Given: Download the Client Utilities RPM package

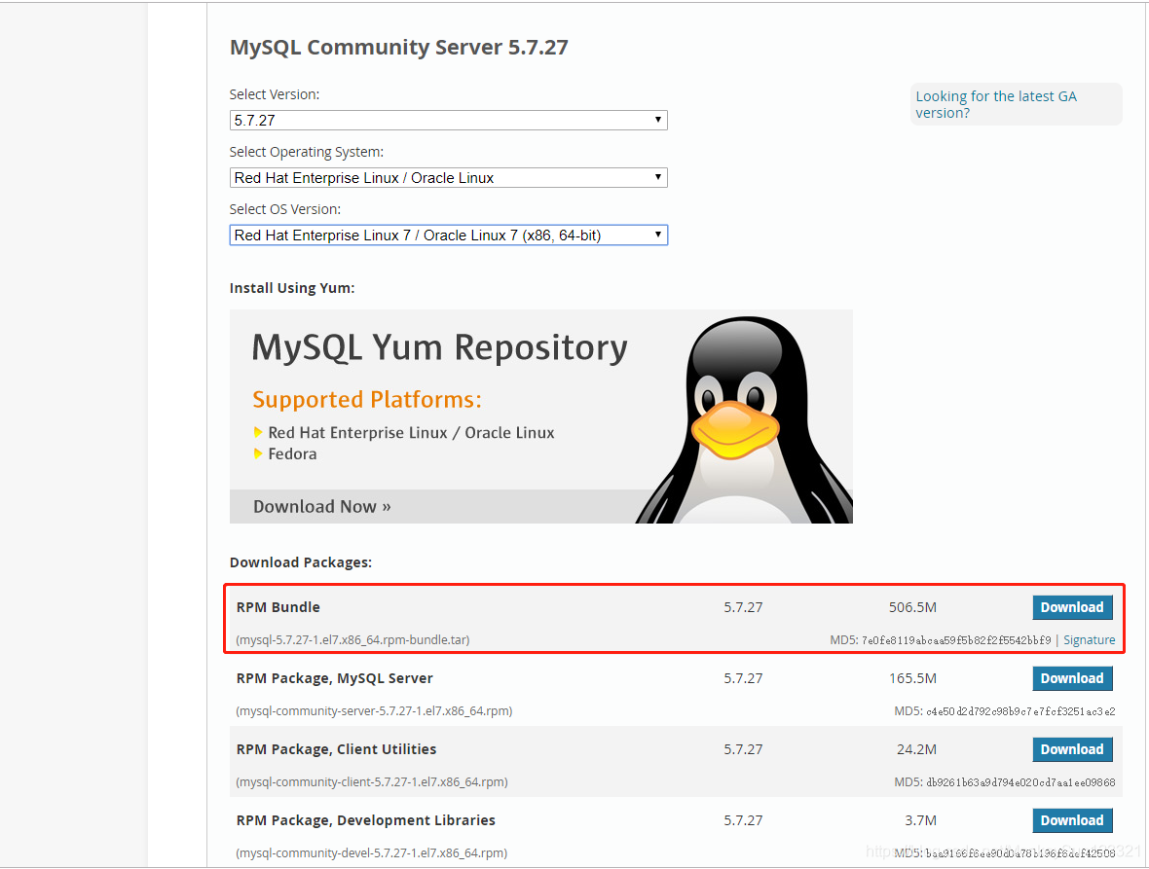Looking at the screenshot, I should [1072, 749].
